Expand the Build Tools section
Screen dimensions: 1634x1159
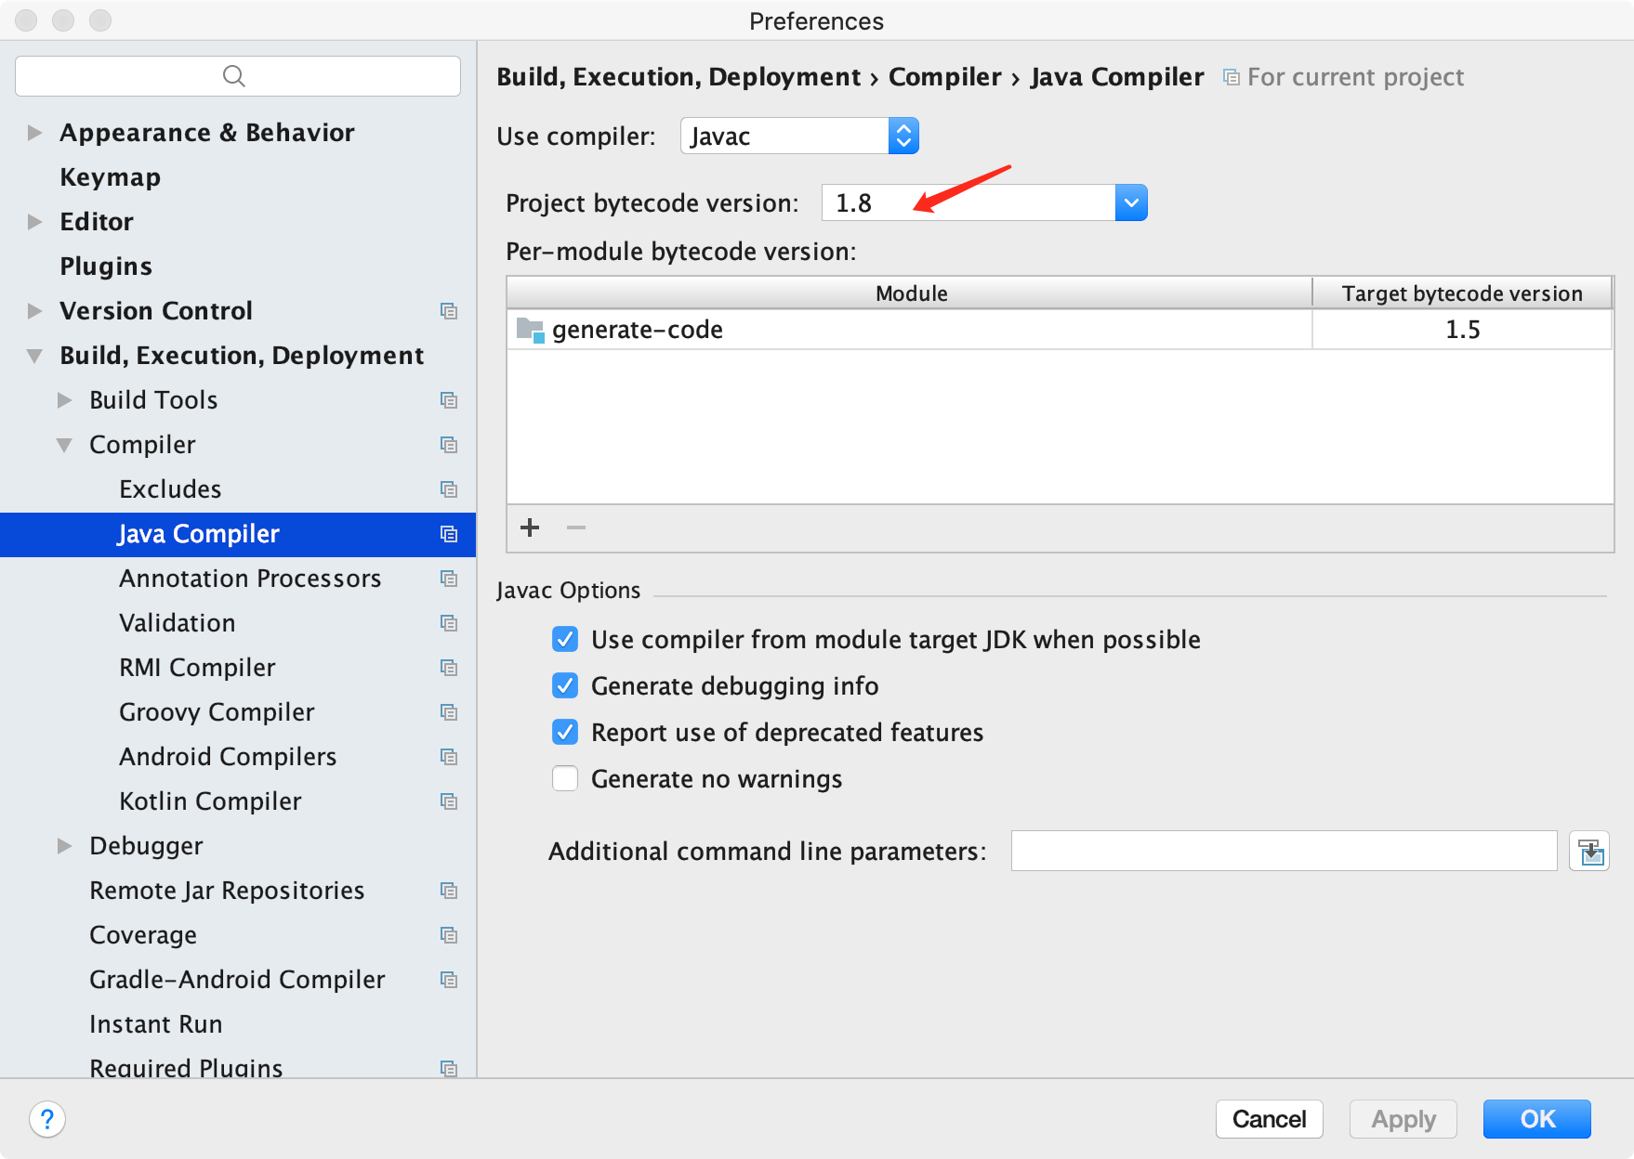(64, 399)
